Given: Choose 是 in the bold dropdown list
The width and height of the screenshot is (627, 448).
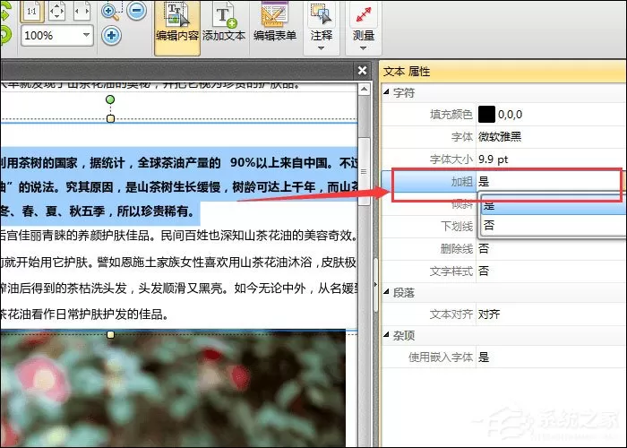Looking at the screenshot, I should 554,205.
